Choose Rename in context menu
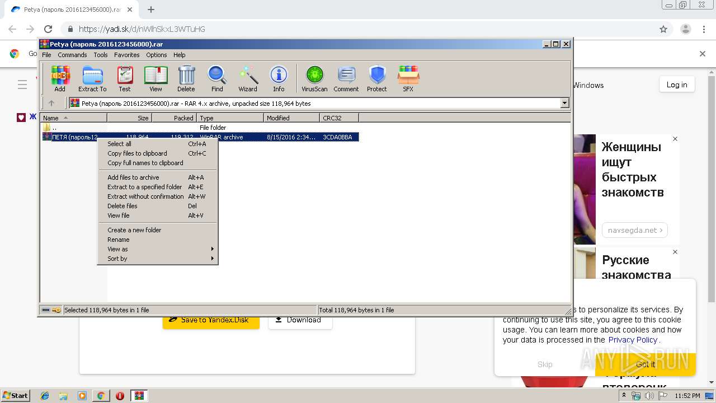The image size is (716, 403). click(158, 240)
